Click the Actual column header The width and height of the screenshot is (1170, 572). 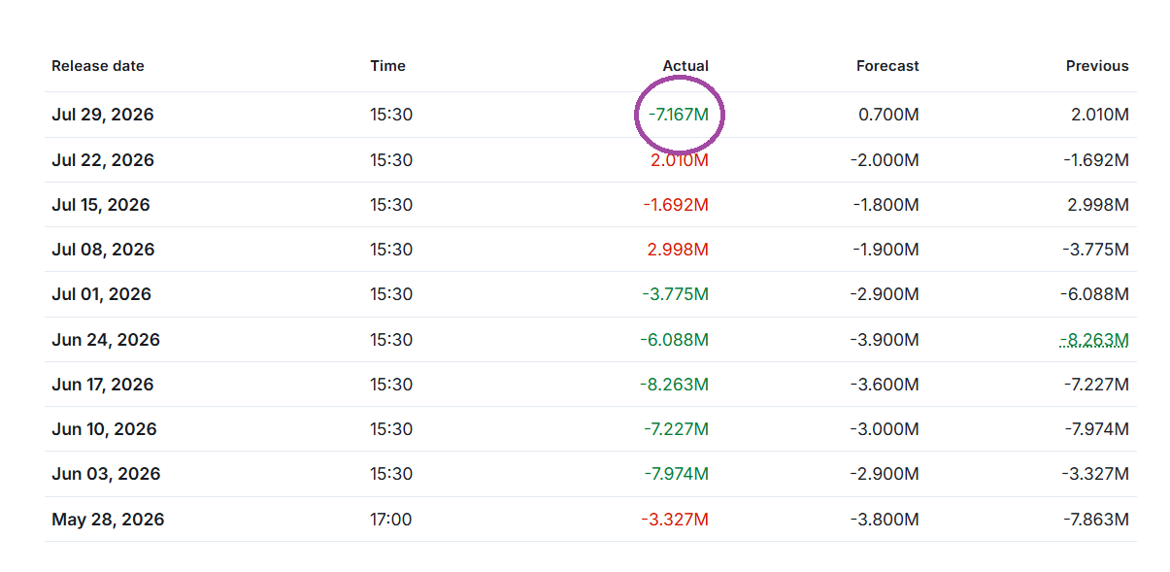[x=685, y=66]
